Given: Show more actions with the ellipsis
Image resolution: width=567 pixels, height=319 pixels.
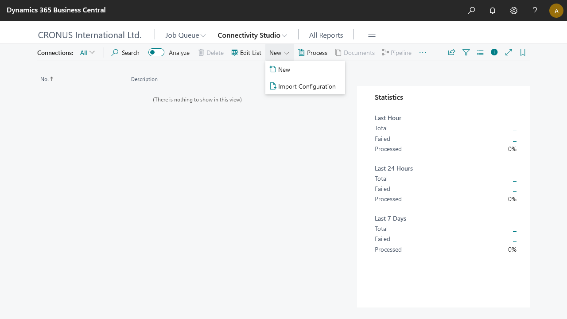Looking at the screenshot, I should pos(423,53).
